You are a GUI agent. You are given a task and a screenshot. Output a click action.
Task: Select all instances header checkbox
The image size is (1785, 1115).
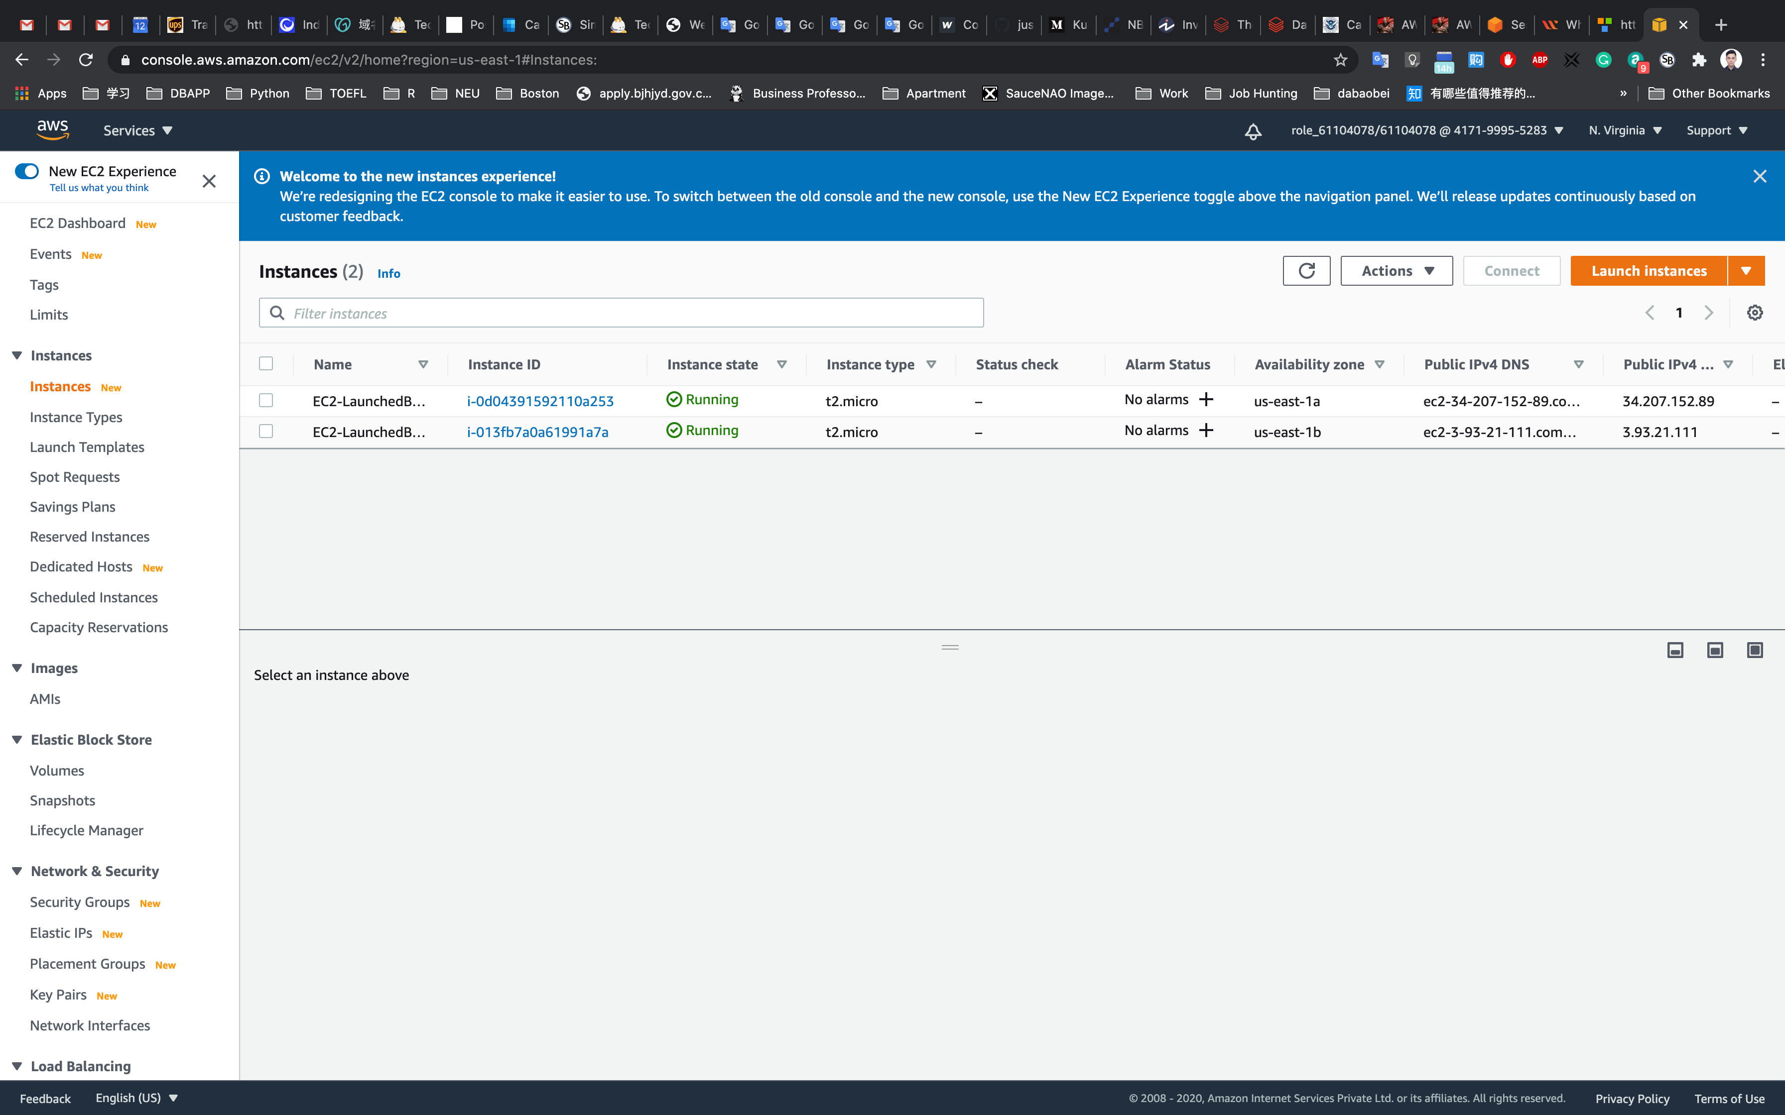tap(266, 363)
